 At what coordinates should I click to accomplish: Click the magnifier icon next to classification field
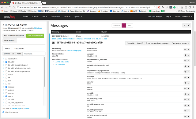coord(185,50)
